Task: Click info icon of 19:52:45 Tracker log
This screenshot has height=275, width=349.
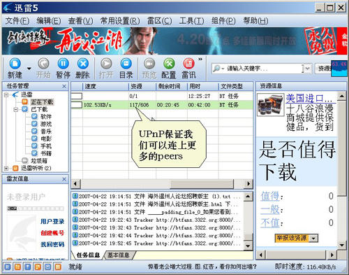Action: click(75, 243)
